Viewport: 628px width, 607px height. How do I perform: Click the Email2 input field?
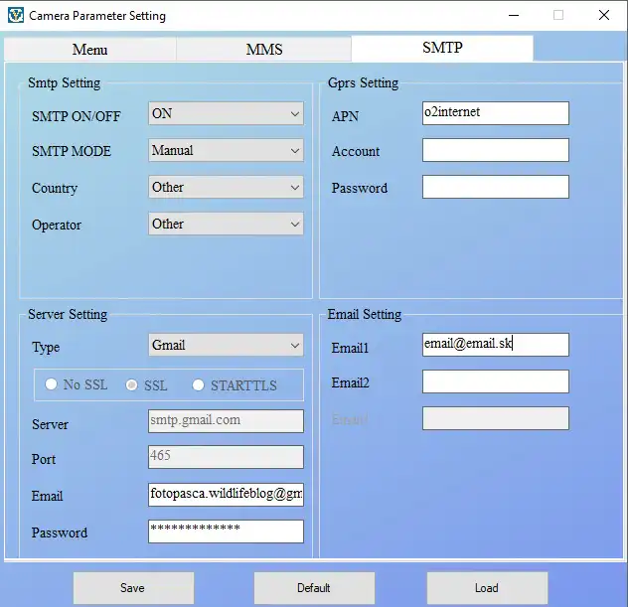(x=495, y=381)
